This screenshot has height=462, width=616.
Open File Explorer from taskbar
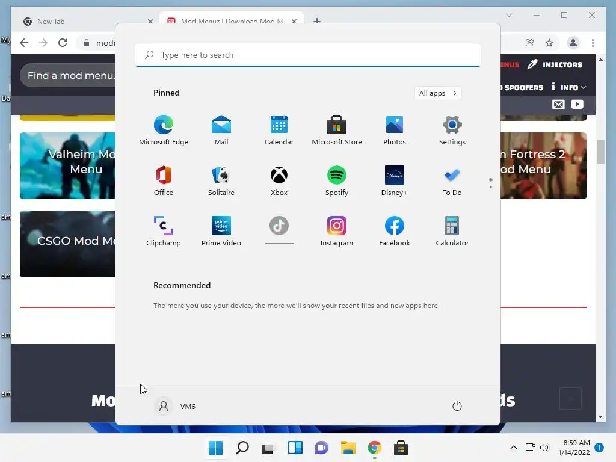(x=348, y=448)
